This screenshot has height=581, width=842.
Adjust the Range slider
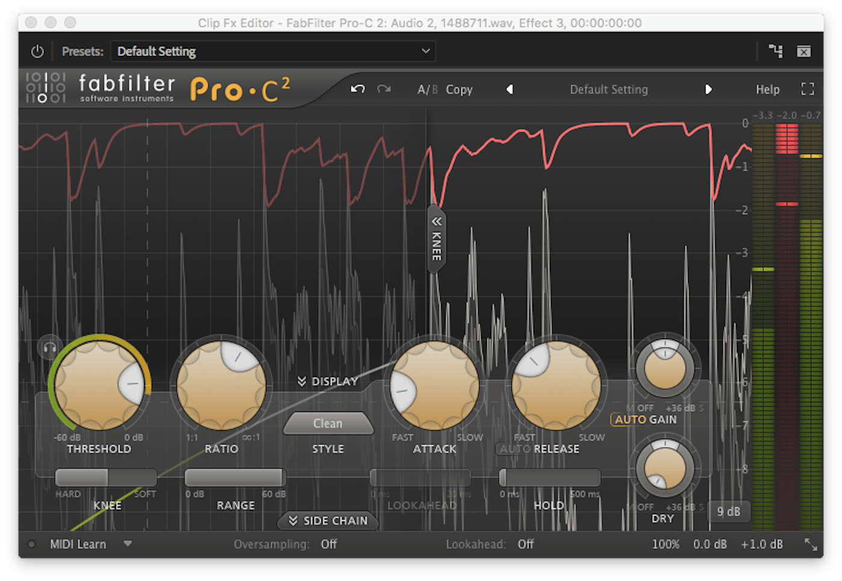(235, 478)
